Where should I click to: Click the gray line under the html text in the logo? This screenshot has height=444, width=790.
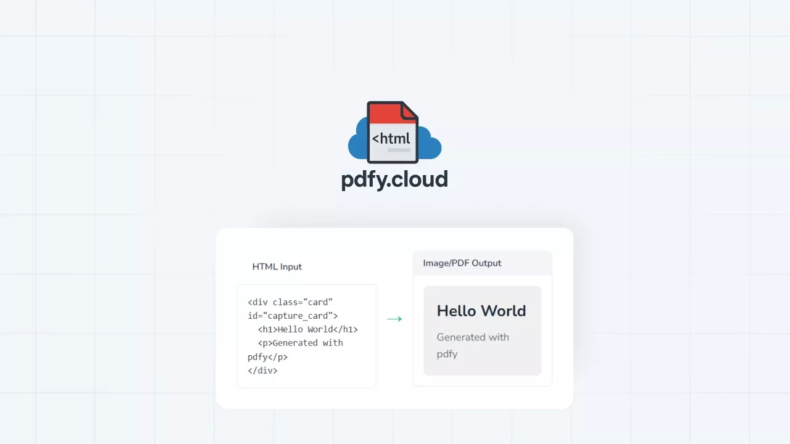click(399, 150)
